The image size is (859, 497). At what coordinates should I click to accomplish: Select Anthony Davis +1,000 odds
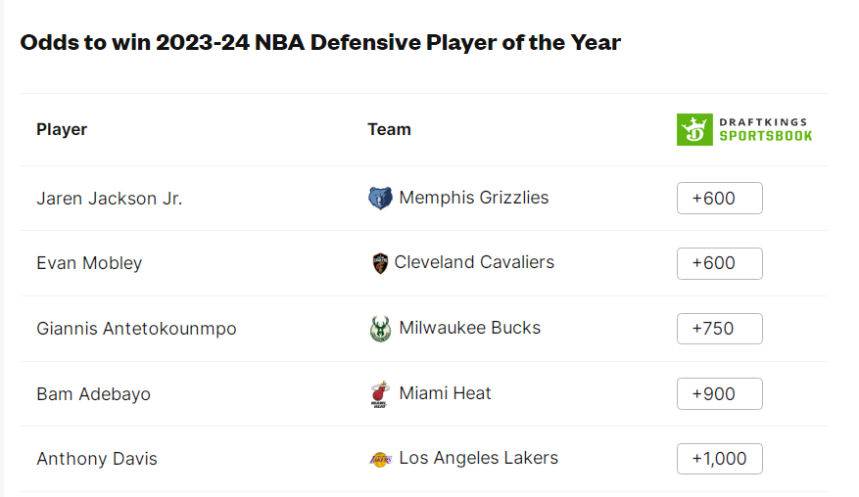pos(719,459)
